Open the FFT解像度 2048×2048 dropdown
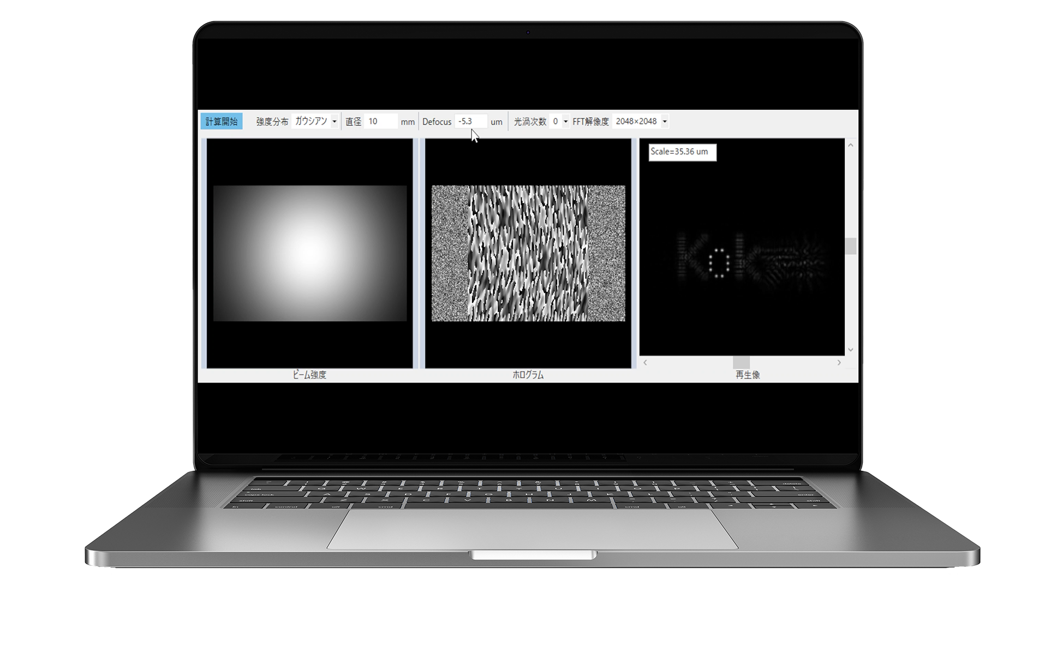Screen dimensions: 1051x646 664,122
